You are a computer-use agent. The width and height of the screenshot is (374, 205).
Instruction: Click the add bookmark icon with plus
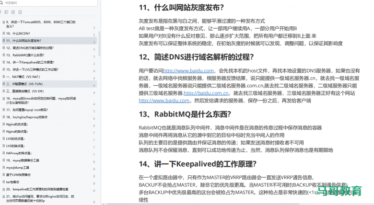point(12,11)
